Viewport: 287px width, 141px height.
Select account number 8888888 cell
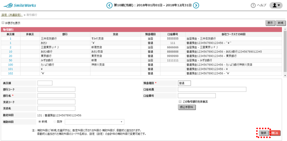pyautogui.click(x=173, y=52)
